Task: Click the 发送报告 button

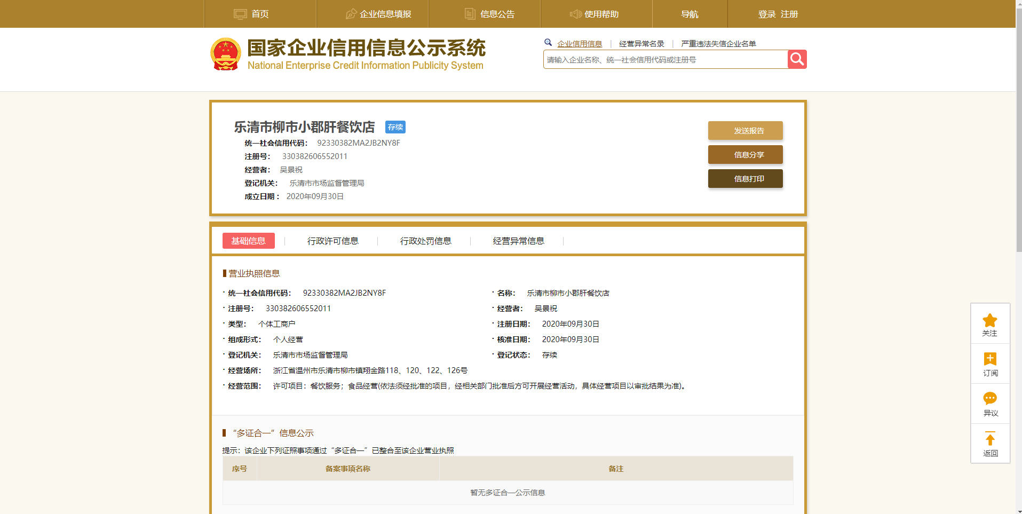Action: click(x=746, y=130)
